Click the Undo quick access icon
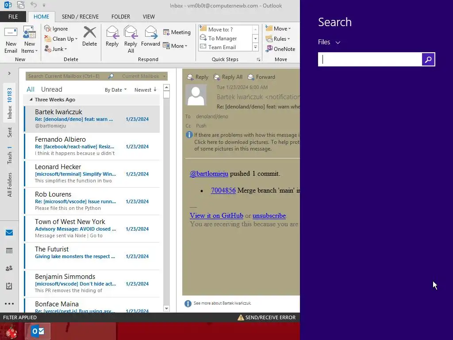Viewport: 453px width, 340px height. [x=34, y=5]
